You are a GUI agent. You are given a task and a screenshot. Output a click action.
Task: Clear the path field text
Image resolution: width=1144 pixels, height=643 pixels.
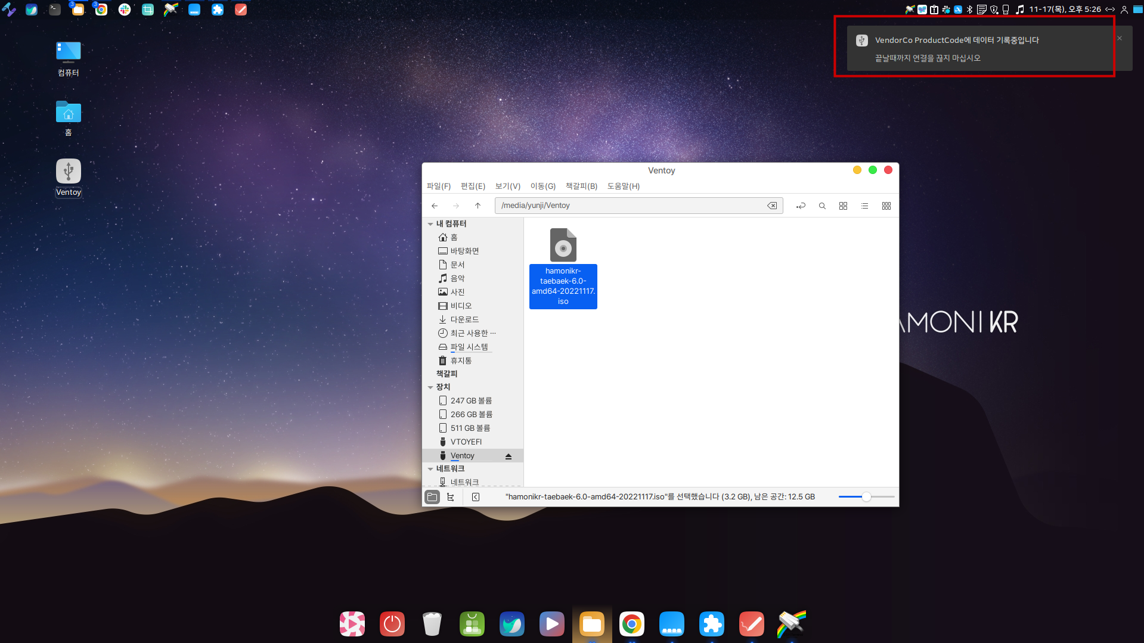coord(772,206)
